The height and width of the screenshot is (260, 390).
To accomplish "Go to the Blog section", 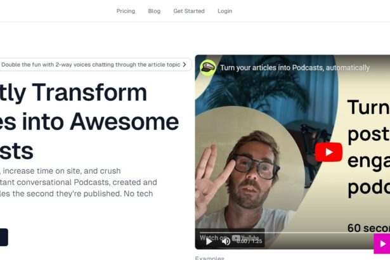I will tap(154, 11).
